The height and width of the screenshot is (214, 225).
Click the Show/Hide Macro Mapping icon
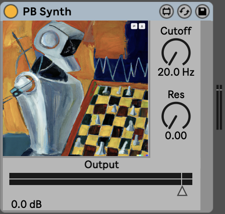click(166, 11)
